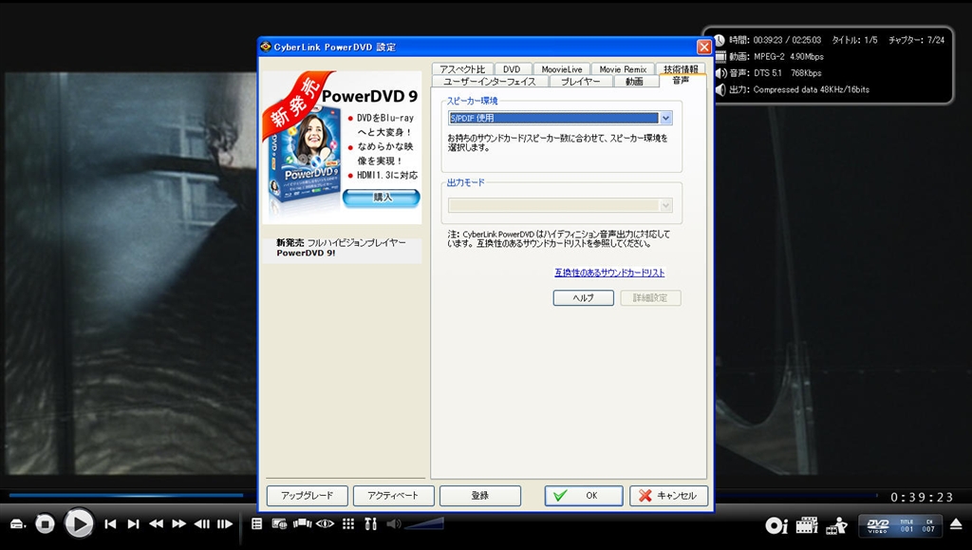Open the movie info filmstrip icon
972x550 pixels.
click(x=807, y=525)
